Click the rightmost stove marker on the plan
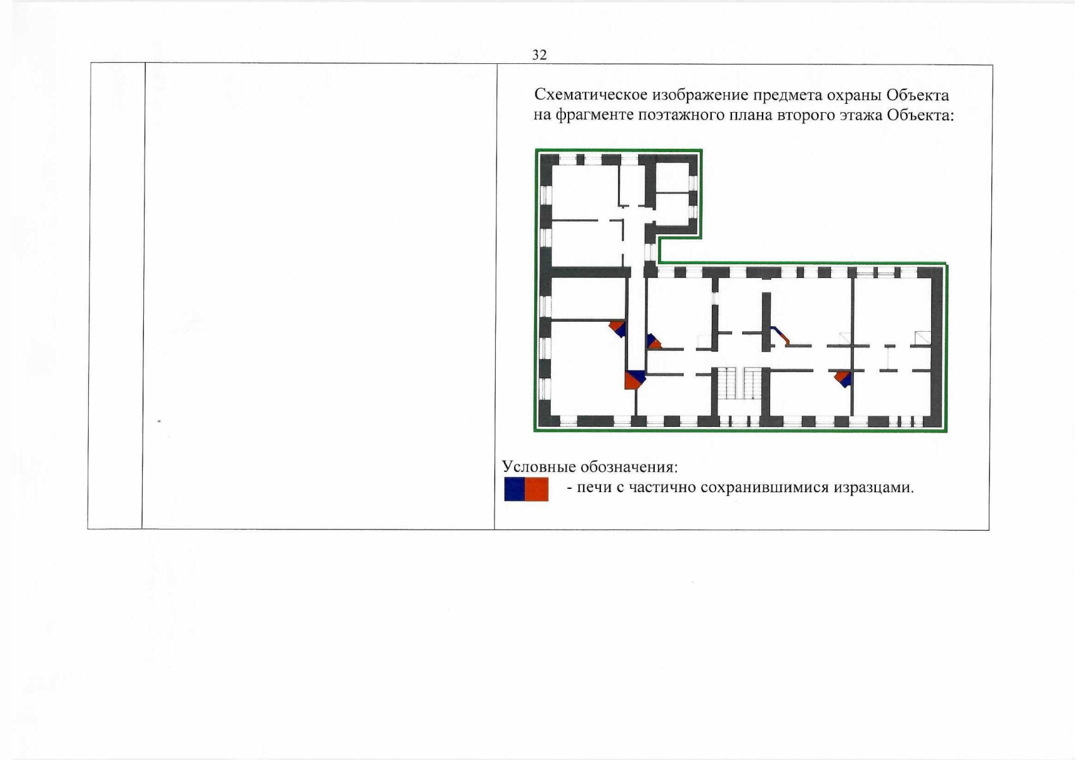Screen dimensions: 1075x760 tap(842, 378)
